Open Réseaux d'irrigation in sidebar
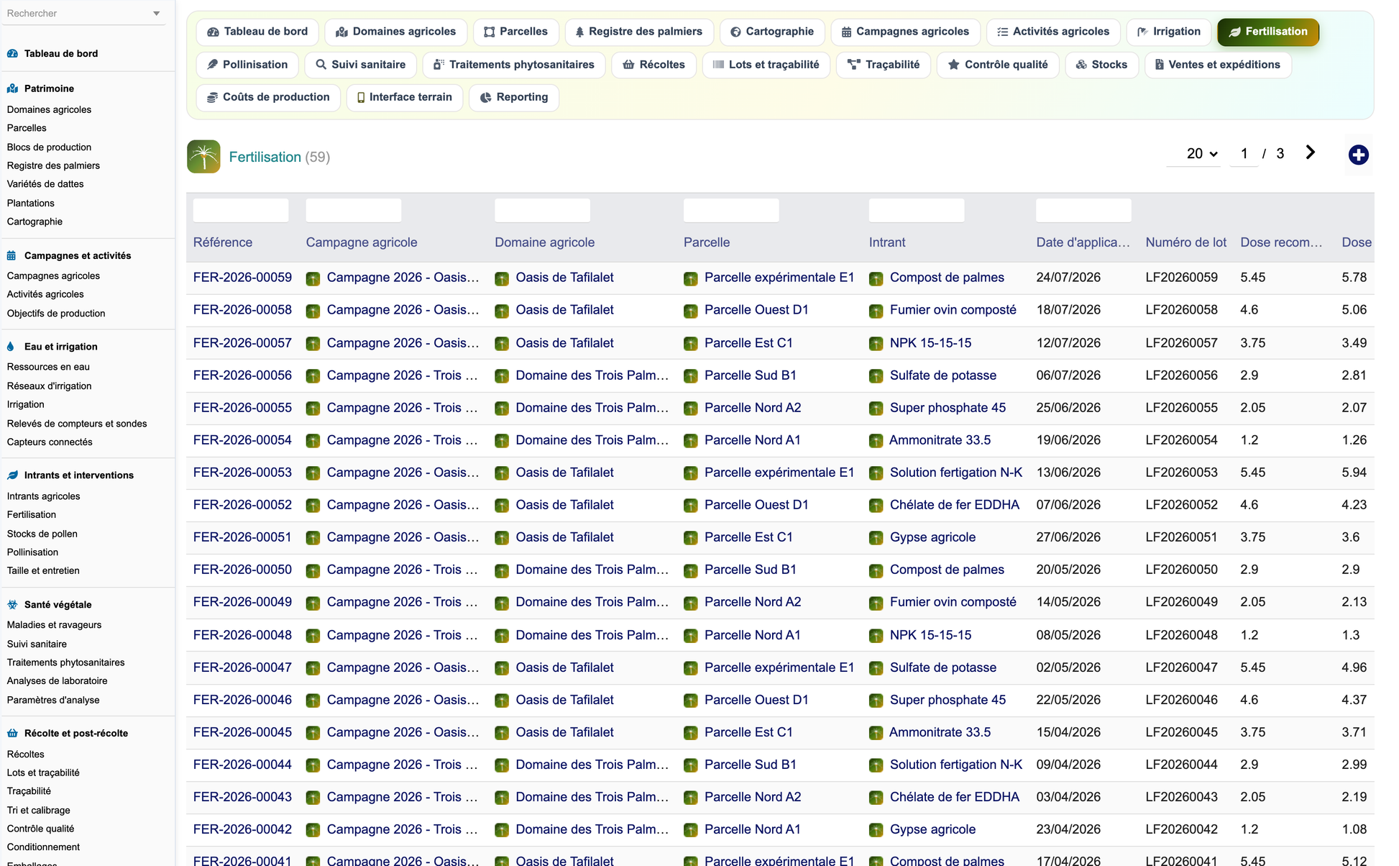This screenshot has height=866, width=1399. (49, 386)
